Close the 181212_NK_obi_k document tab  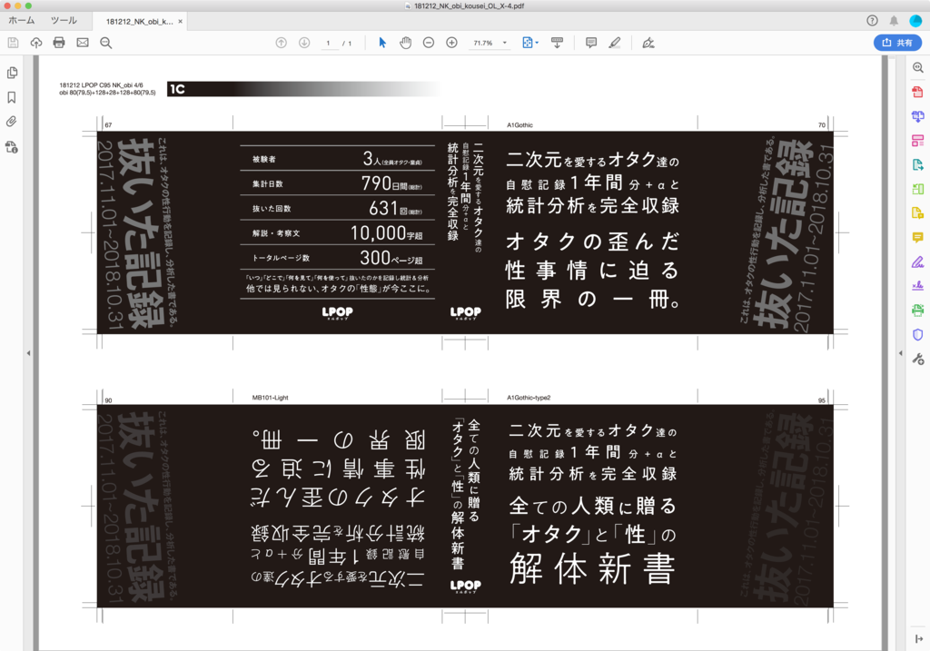pyautogui.click(x=181, y=22)
